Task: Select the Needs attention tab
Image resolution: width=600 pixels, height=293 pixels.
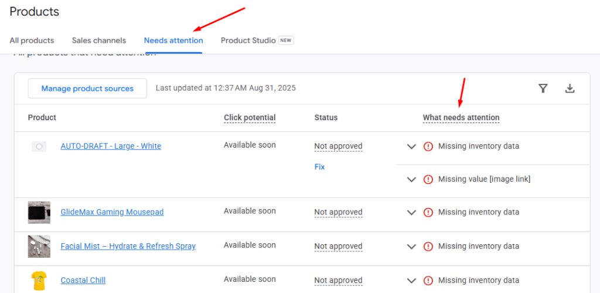Action: pos(173,40)
